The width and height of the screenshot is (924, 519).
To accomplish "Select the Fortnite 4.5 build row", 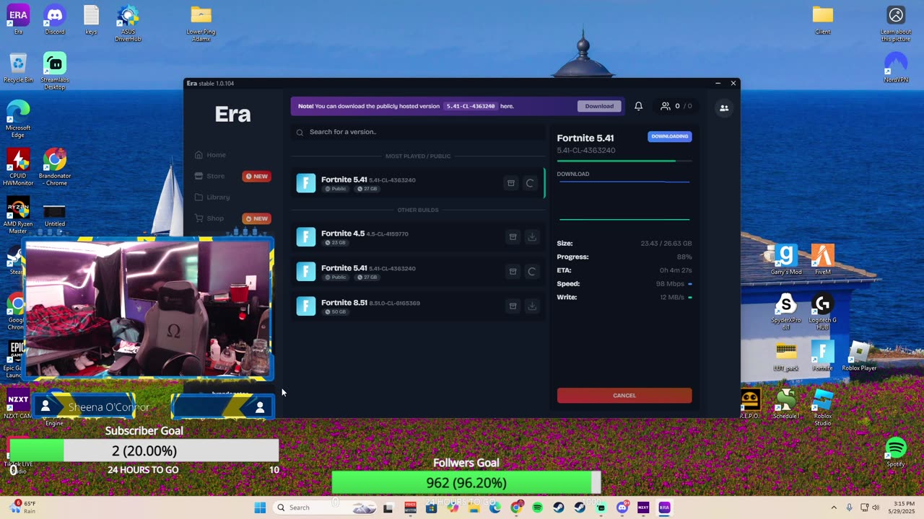I will point(418,237).
